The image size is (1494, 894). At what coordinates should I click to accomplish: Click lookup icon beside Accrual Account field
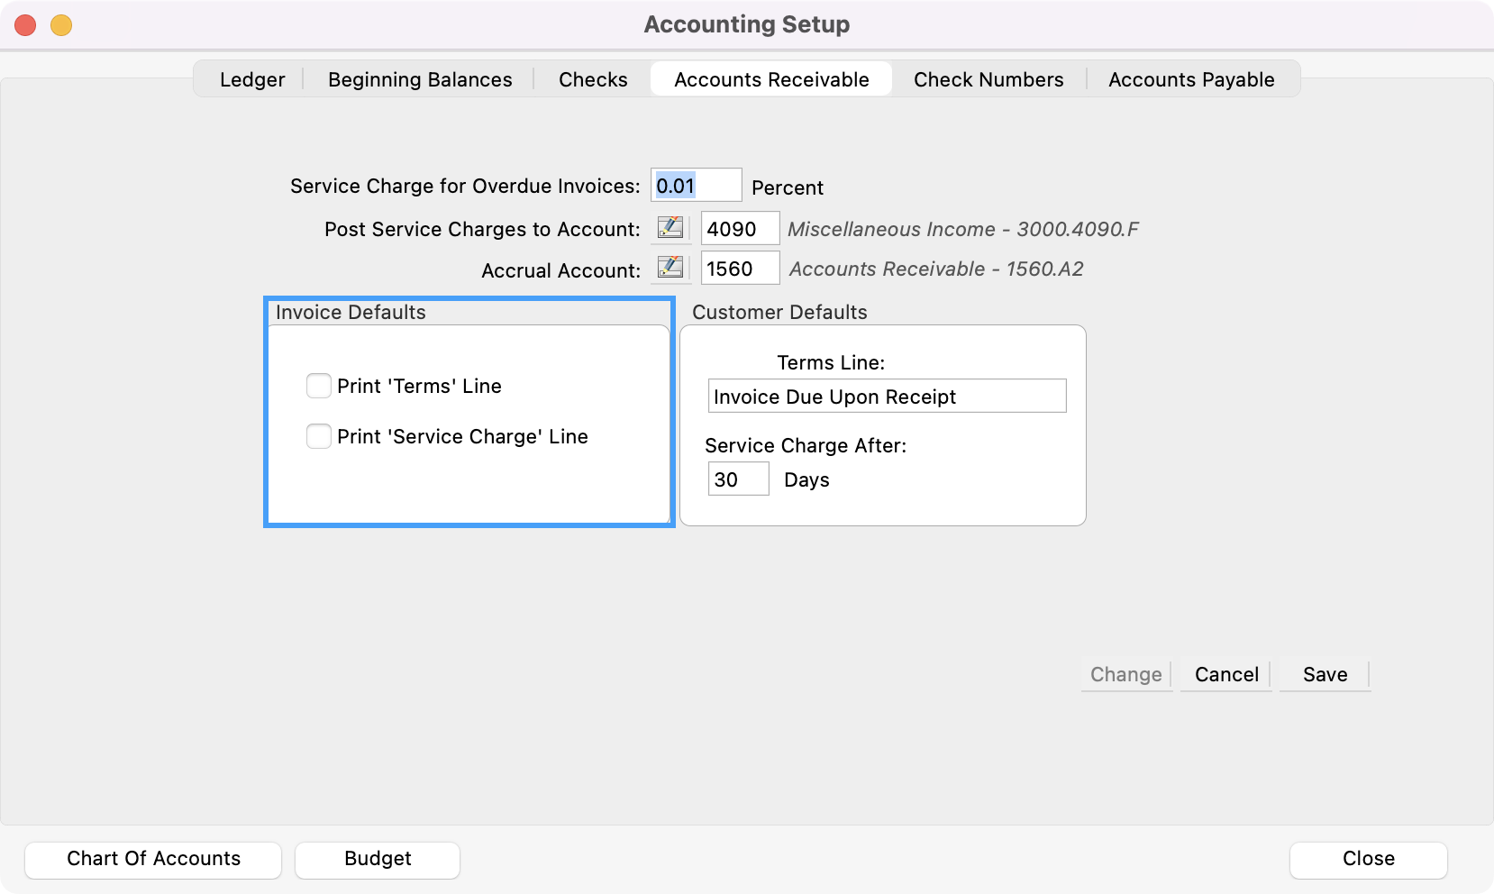point(670,268)
